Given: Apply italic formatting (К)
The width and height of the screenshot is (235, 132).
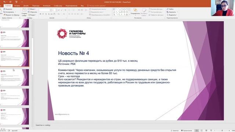Looking at the screenshot, I should click(x=43, y=14).
